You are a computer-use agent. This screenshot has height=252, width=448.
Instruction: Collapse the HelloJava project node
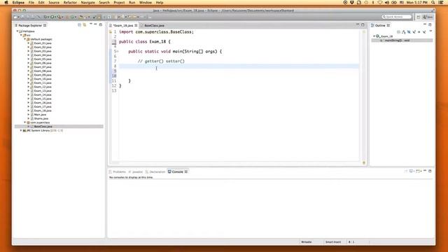click(17, 31)
